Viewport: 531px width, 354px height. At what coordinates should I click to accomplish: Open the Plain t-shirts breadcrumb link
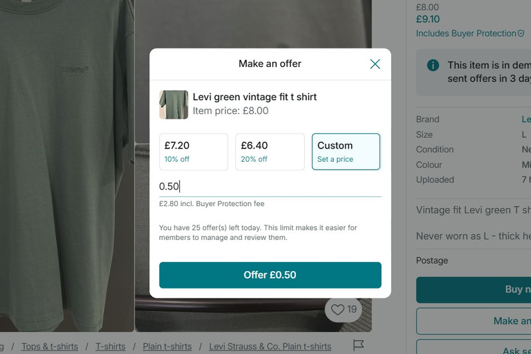(x=167, y=346)
